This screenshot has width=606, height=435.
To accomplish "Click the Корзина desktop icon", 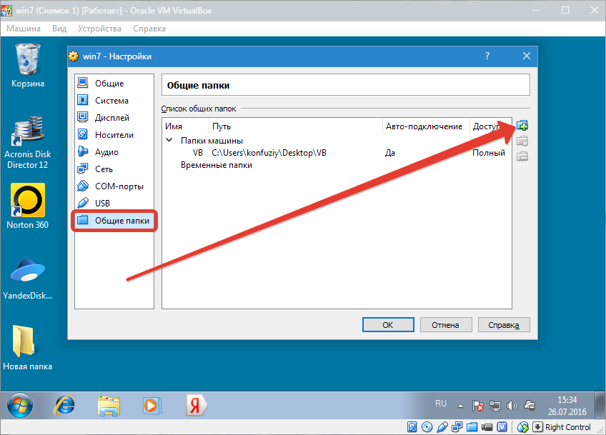I will pos(27,66).
